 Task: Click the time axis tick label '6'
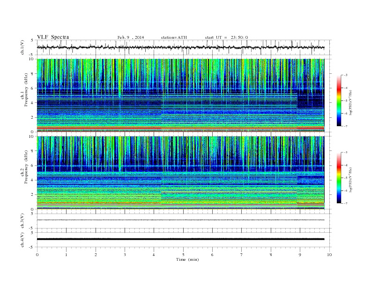pyautogui.click(x=212, y=255)
